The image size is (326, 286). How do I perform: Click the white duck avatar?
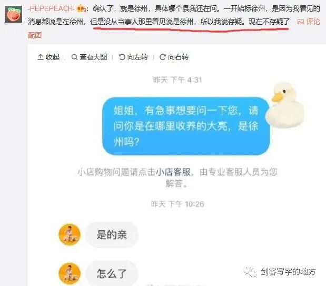(x=285, y=105)
